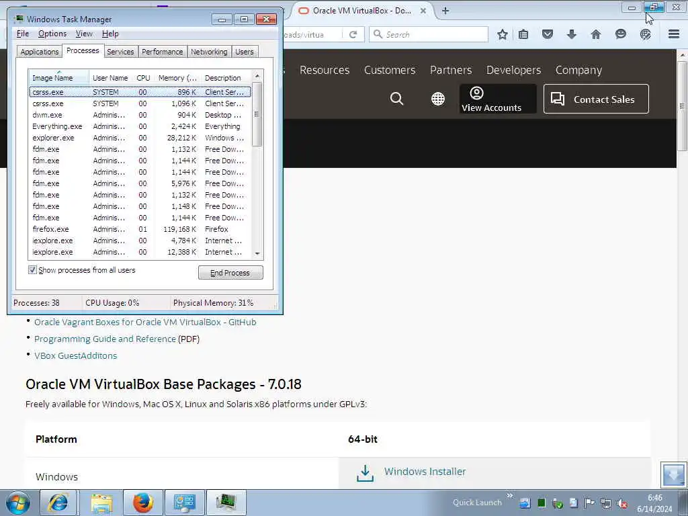Click the Firefox page vertical scrollbar thumb
The height and width of the screenshot is (516, 688).
pos(683,106)
